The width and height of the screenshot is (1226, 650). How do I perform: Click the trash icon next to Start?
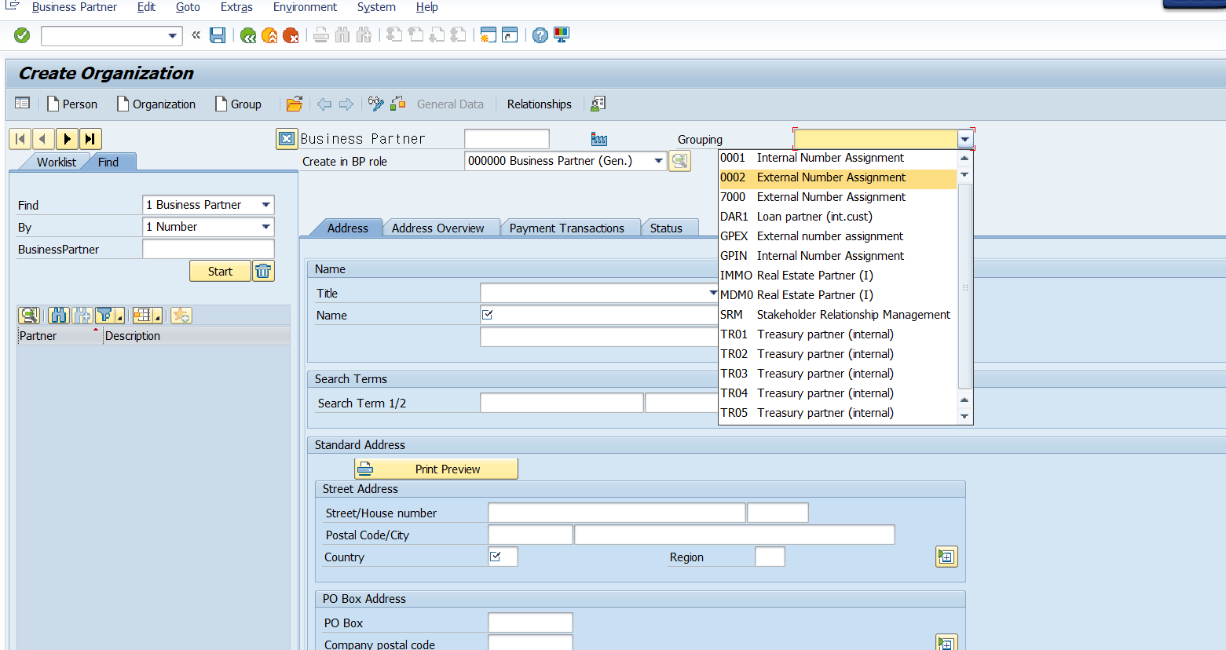(x=263, y=271)
